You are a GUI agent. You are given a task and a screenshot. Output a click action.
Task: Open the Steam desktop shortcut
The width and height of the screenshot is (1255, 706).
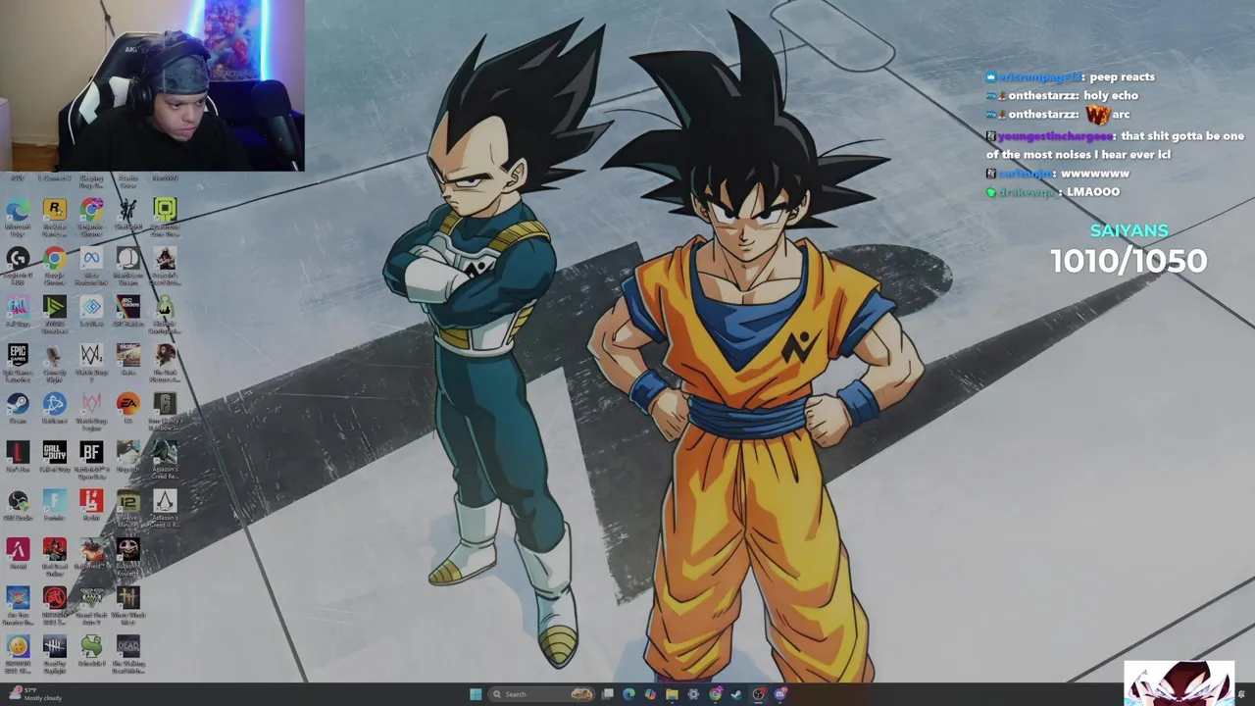click(x=18, y=409)
